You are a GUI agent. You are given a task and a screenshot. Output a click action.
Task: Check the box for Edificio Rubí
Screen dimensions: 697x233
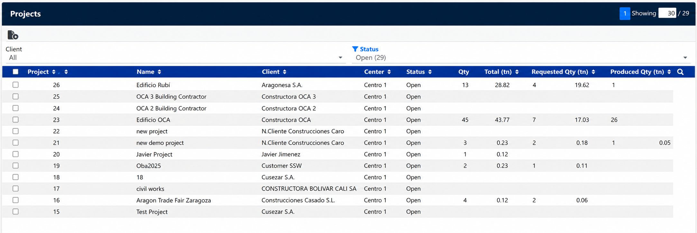15,85
